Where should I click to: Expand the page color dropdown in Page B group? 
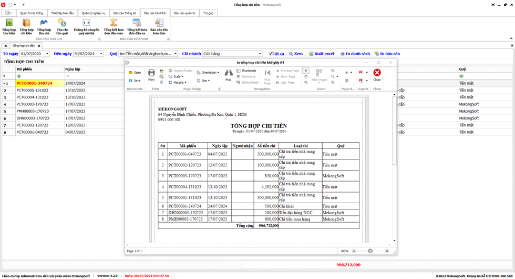(x=351, y=73)
